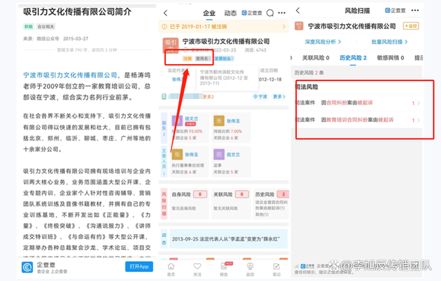This screenshot has width=441, height=281.
Task: Open 笔记 notes icon in bottom bar
Action: tap(276, 269)
